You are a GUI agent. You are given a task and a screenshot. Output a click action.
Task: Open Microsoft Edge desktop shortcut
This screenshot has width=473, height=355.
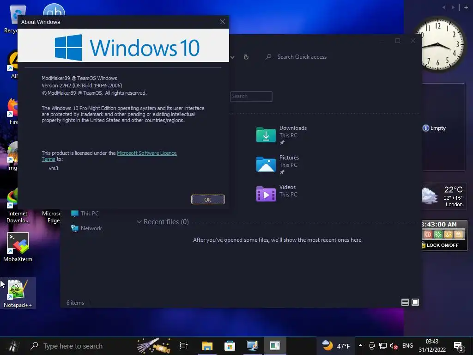click(x=51, y=217)
